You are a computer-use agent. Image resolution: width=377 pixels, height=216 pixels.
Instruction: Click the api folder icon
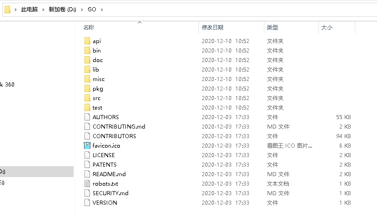pyautogui.click(x=87, y=41)
